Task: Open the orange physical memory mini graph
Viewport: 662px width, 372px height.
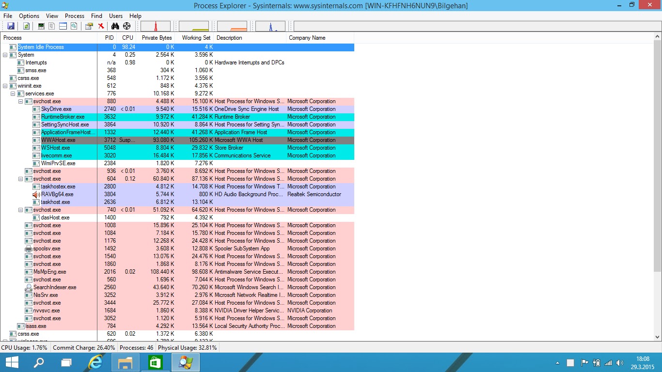Action: [232, 26]
